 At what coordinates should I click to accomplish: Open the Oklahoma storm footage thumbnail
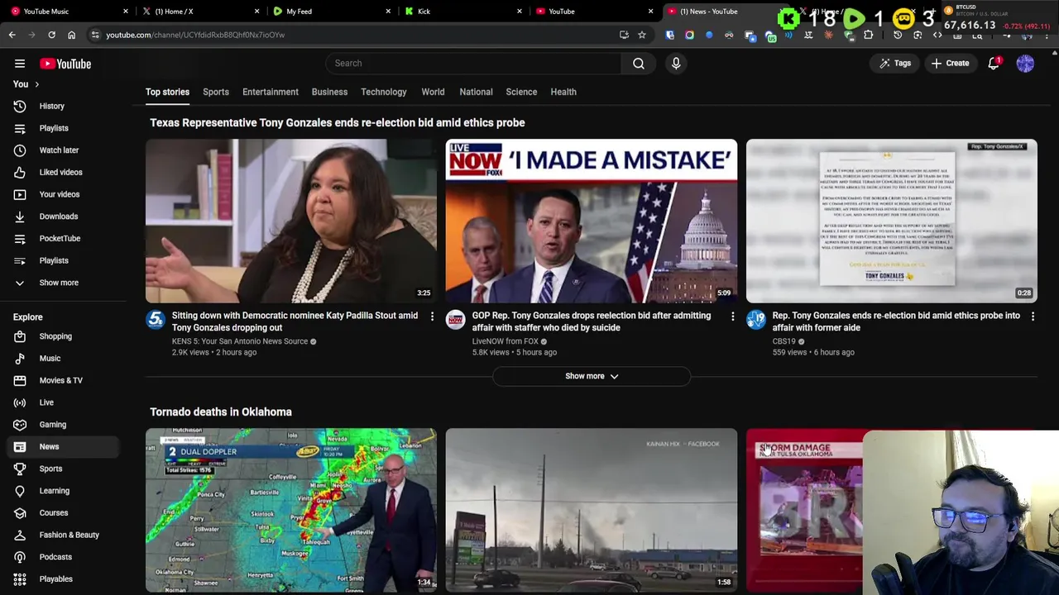pyautogui.click(x=592, y=510)
